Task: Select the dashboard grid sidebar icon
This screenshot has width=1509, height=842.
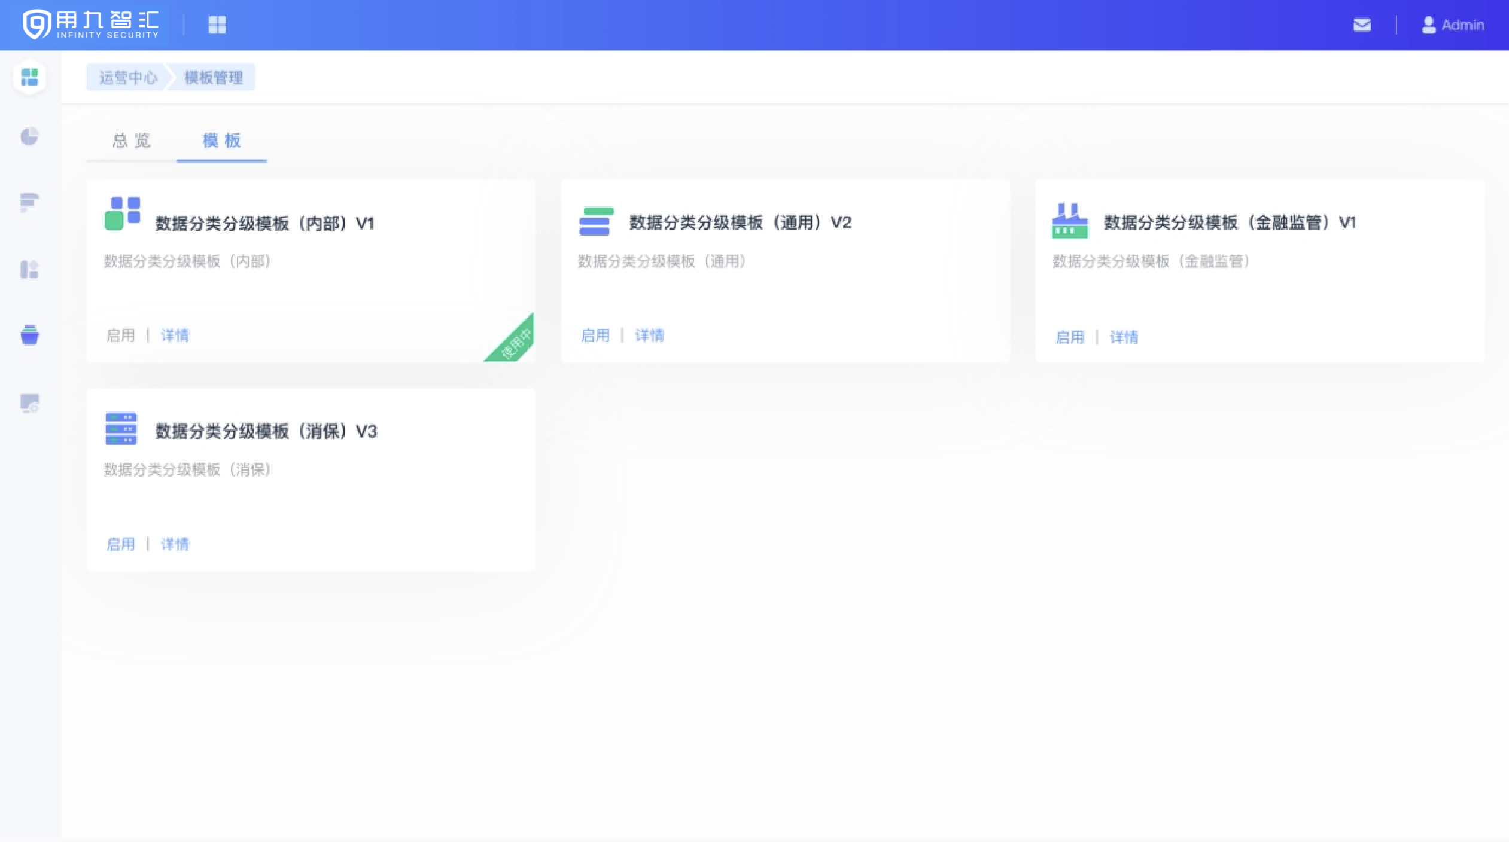Action: [29, 77]
